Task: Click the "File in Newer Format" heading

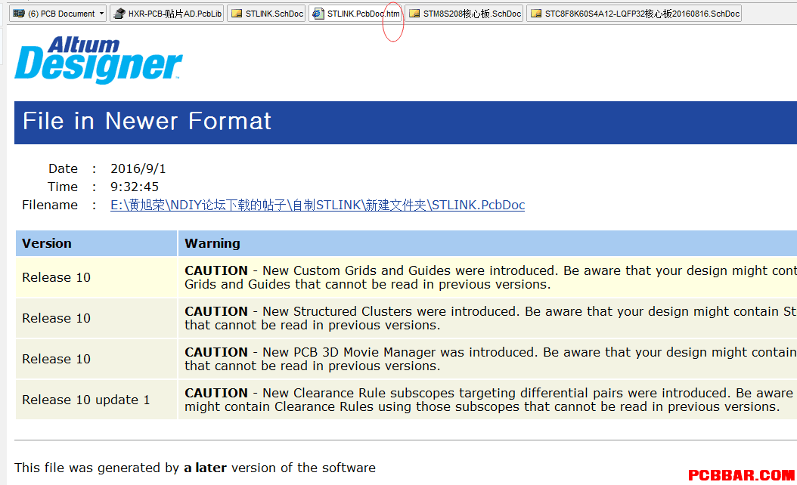Action: pos(147,122)
